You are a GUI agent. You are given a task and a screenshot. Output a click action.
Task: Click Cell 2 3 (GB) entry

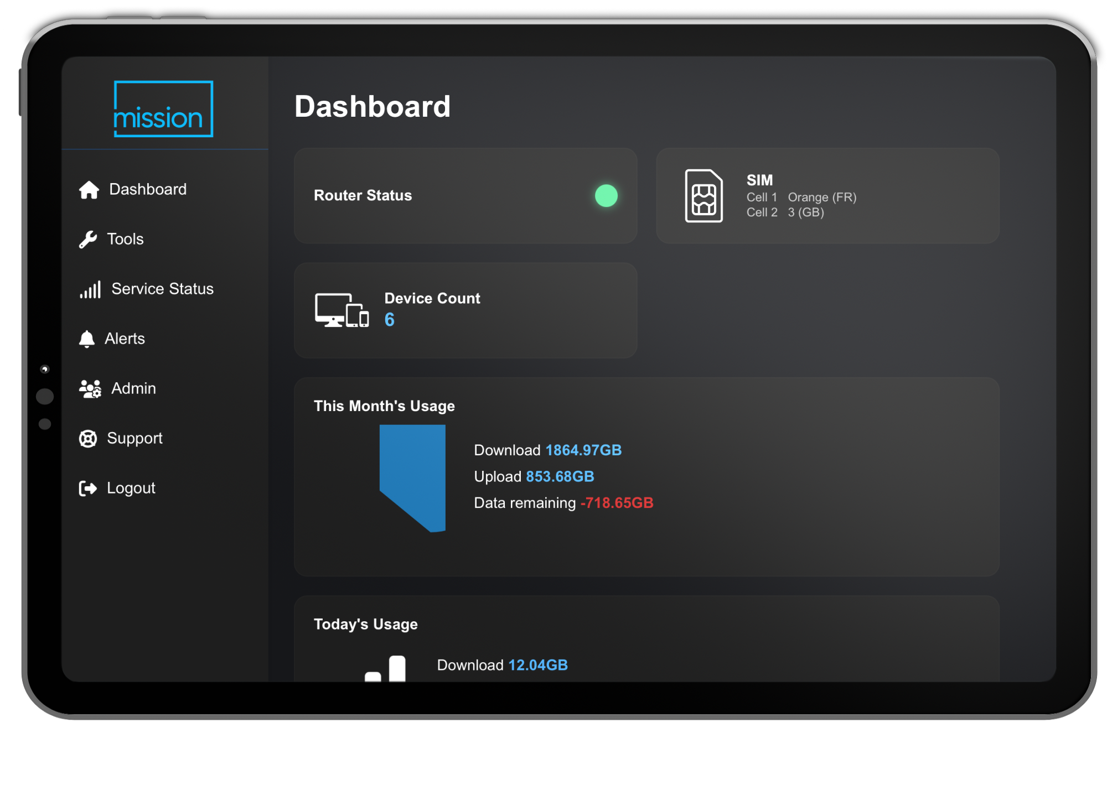[785, 212]
